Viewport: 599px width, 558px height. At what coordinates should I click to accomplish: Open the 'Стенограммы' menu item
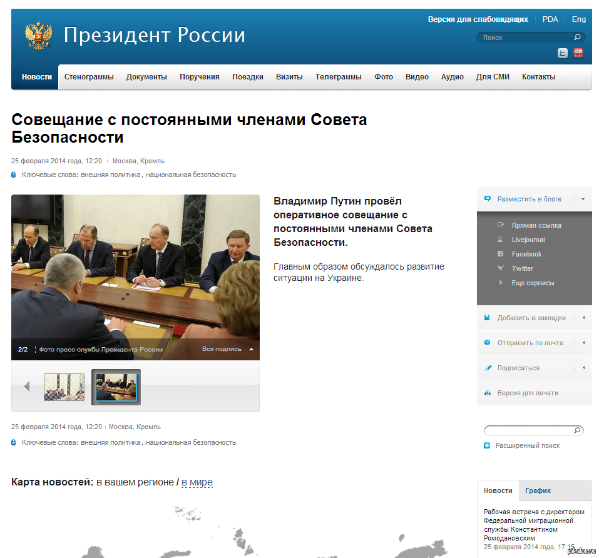[89, 77]
